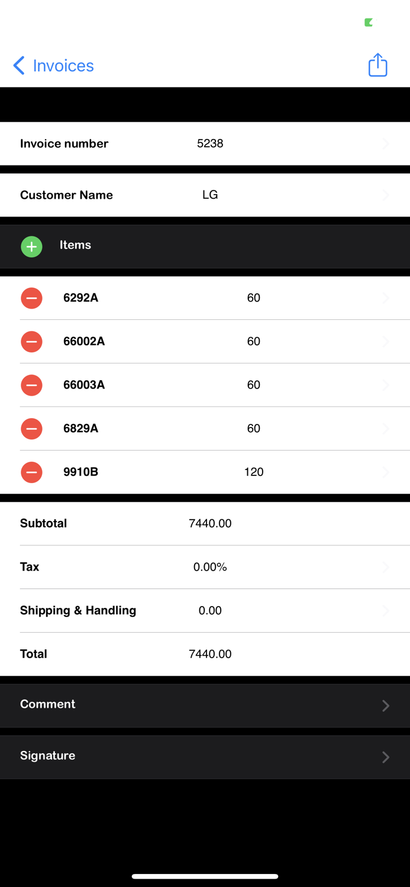
Task: Tap the red minus next to 6829A
Action: coord(31,428)
